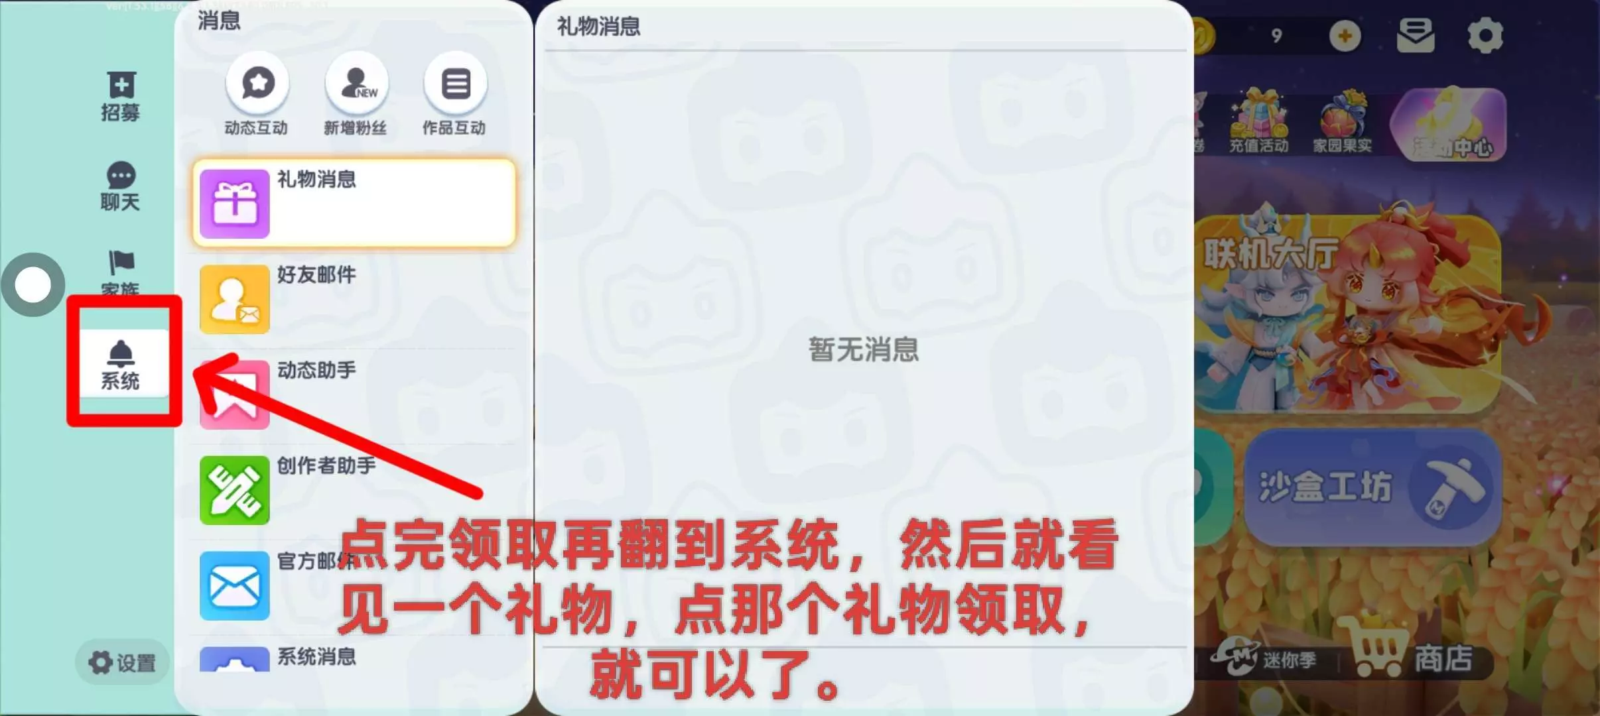This screenshot has height=716, width=1600.
Task: Switch to the 聊天 chat tab
Action: coord(121,186)
